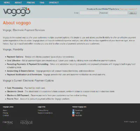The image size is (140, 131).
Task: Click the redfall logo in footer
Action: (26, 122)
